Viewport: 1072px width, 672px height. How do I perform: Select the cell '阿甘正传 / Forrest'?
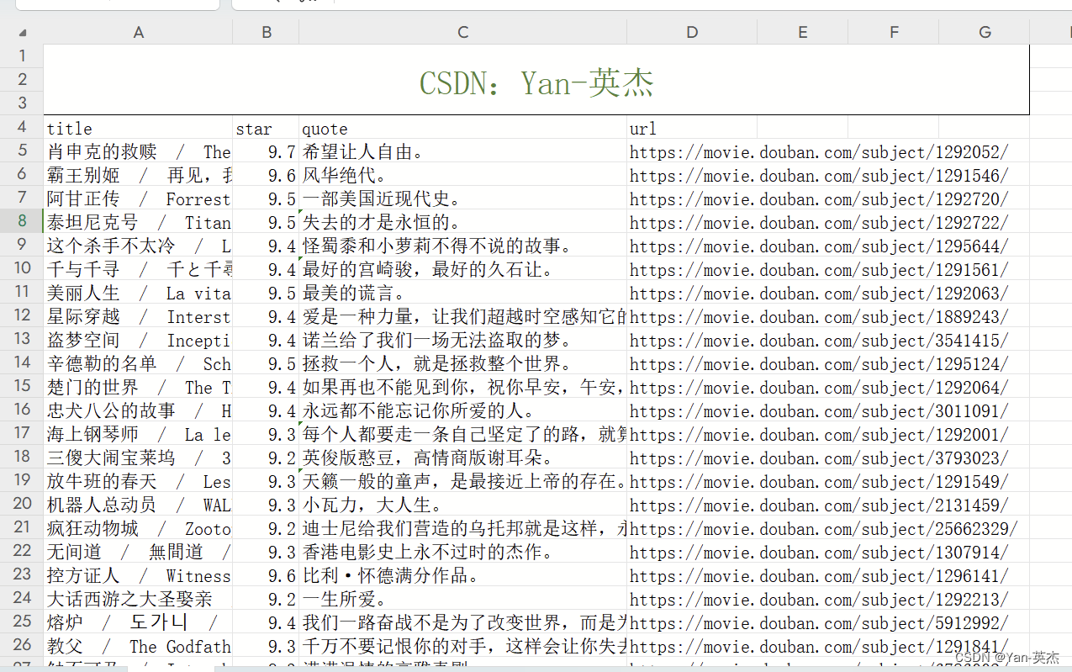[139, 199]
